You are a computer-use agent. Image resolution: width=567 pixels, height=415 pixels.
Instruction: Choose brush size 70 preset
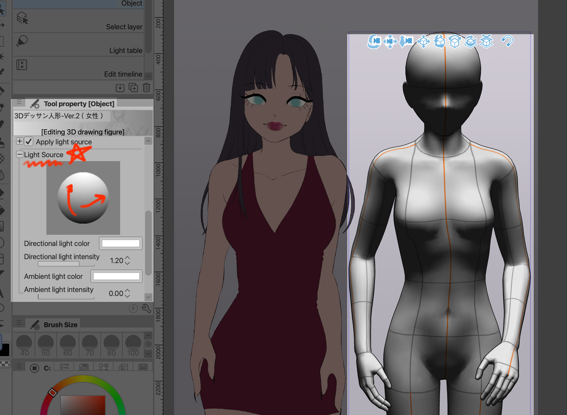pos(90,345)
